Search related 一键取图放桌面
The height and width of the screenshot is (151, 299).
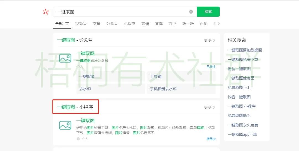point(241,78)
